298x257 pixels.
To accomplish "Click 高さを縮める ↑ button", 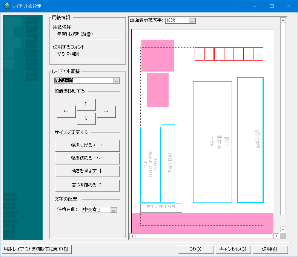I will pos(88,186).
